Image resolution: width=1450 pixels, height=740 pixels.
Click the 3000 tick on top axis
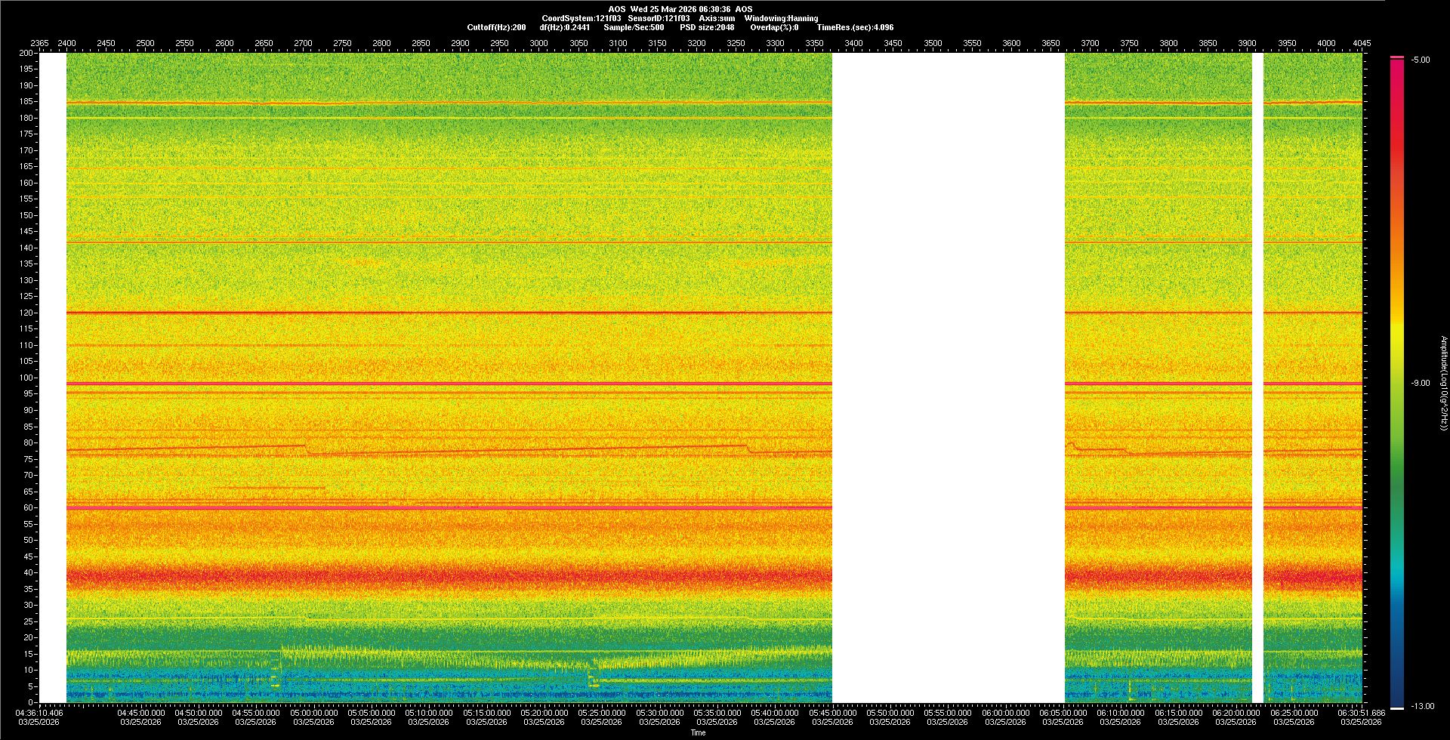coord(538,43)
